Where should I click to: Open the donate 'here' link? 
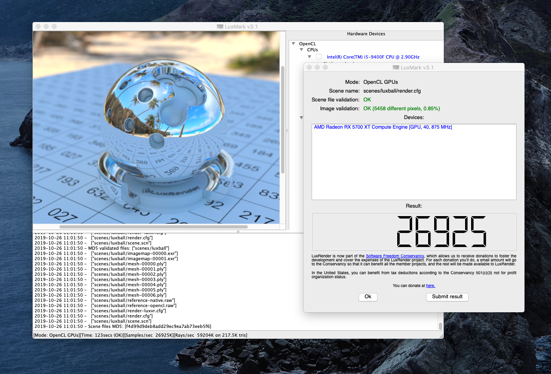(x=431, y=286)
